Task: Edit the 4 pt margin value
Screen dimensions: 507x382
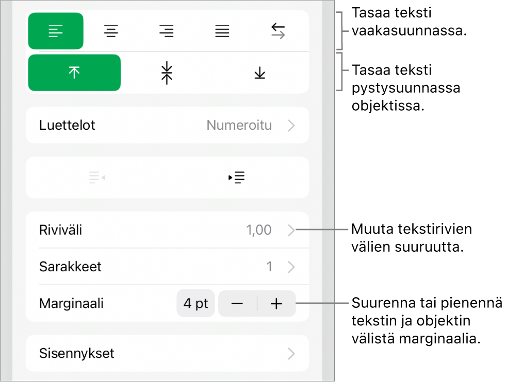Action: [x=195, y=304]
